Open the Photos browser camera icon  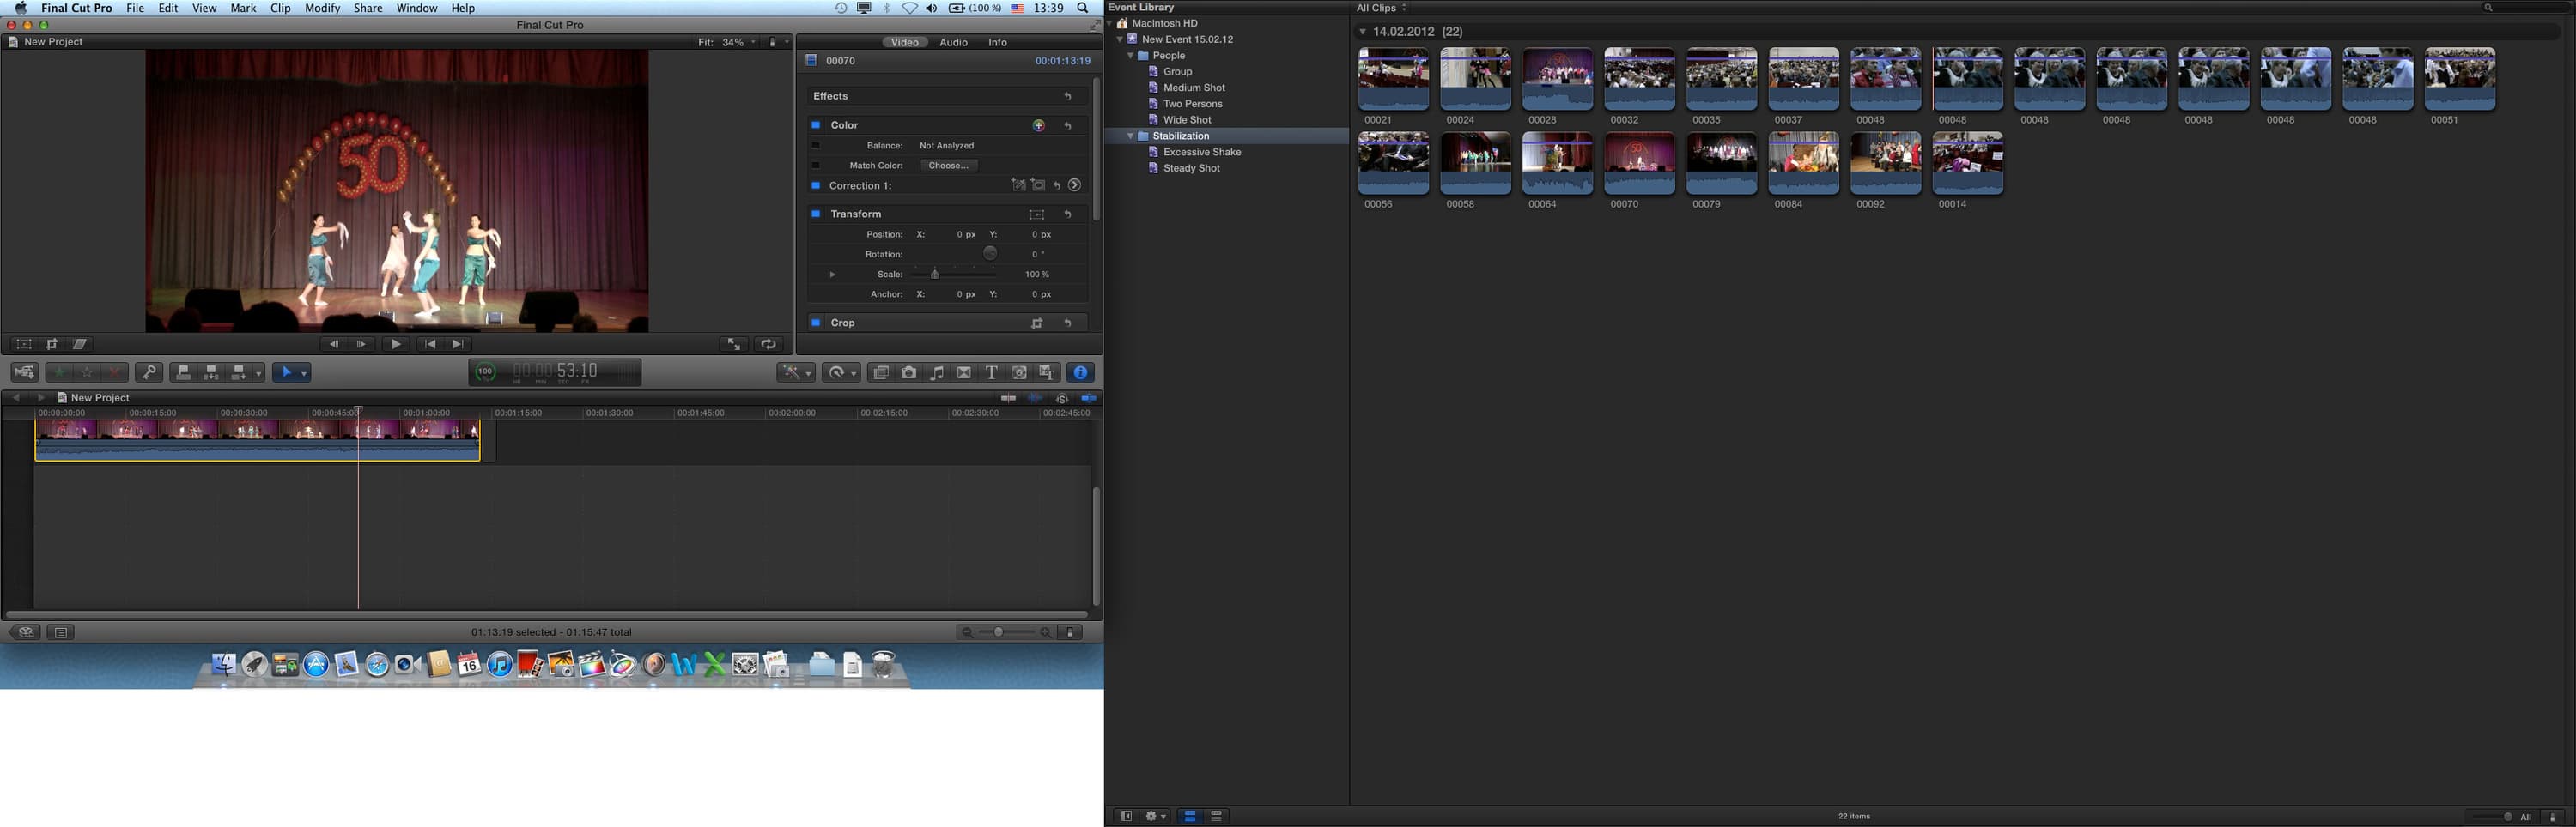pos(908,372)
